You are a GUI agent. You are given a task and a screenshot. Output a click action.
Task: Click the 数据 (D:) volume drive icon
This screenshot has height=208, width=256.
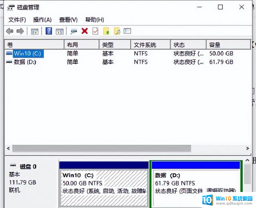coord(9,62)
